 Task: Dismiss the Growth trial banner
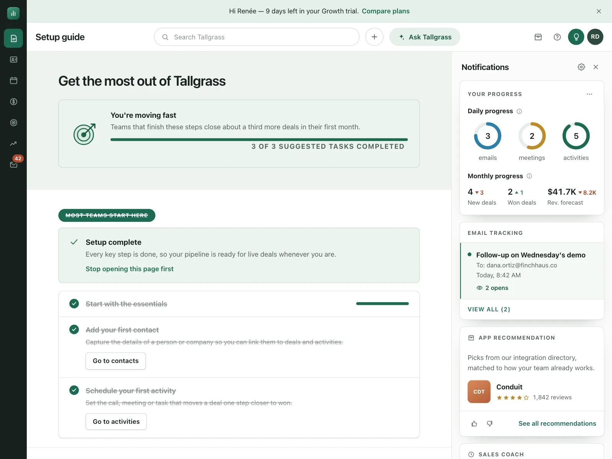click(x=599, y=11)
